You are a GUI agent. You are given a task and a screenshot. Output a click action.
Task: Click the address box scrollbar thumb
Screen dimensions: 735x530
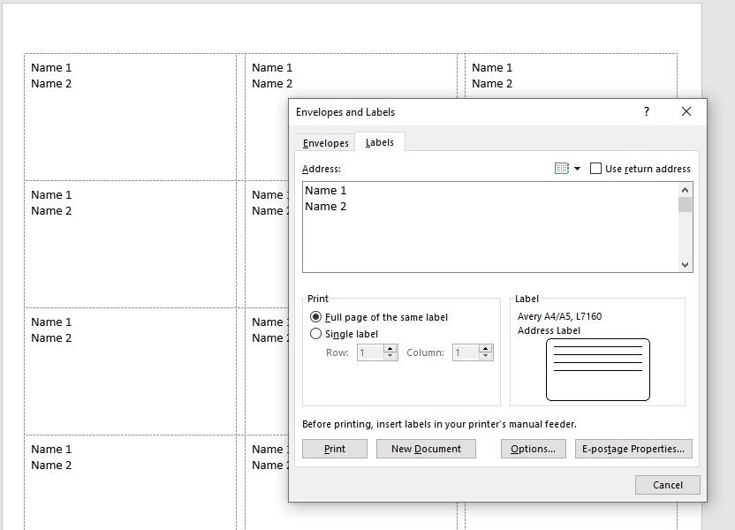[685, 204]
